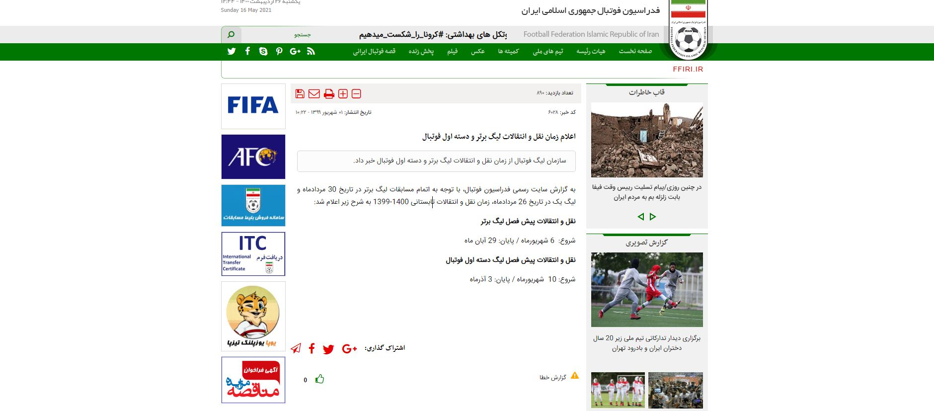934x411 pixels.
Task: Open فیلم menu item
Action: pyautogui.click(x=452, y=51)
